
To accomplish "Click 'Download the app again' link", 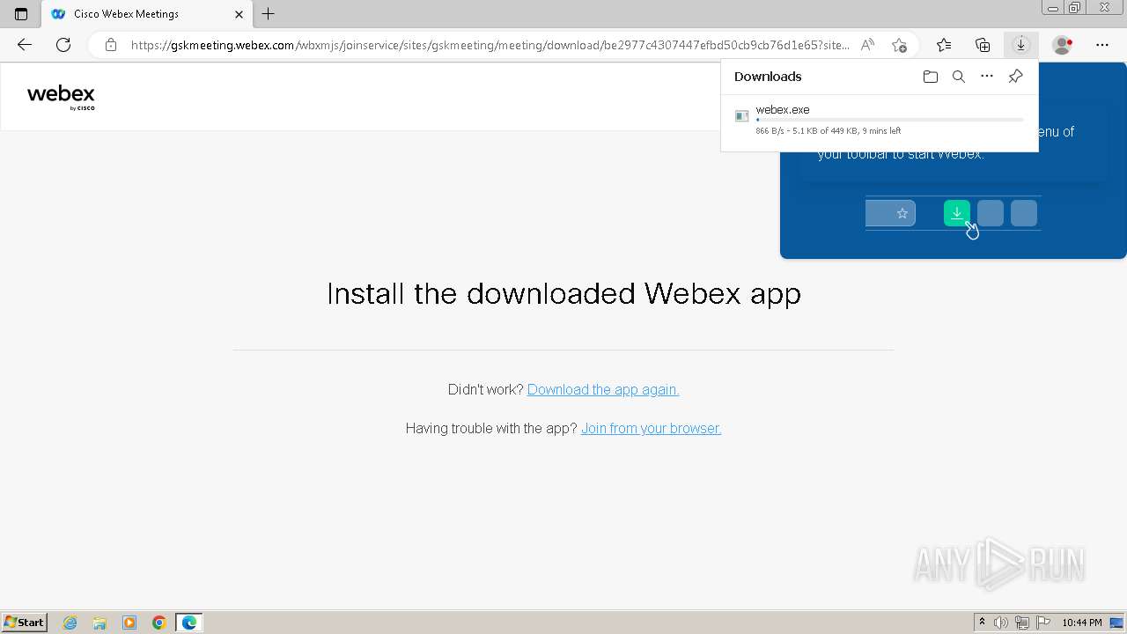I will [x=603, y=389].
